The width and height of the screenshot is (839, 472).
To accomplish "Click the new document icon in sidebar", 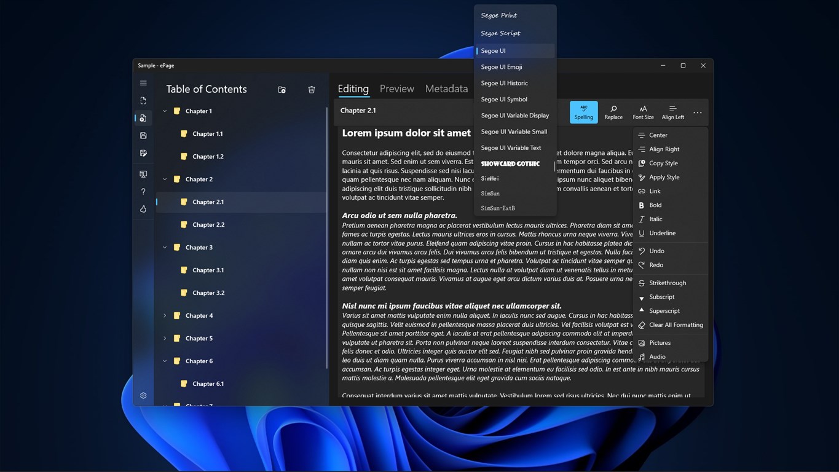I will click(x=143, y=101).
